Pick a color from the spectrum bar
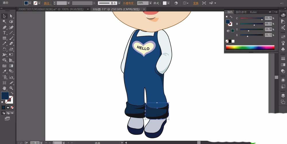The height and width of the screenshot is (144, 287). pos(250,47)
